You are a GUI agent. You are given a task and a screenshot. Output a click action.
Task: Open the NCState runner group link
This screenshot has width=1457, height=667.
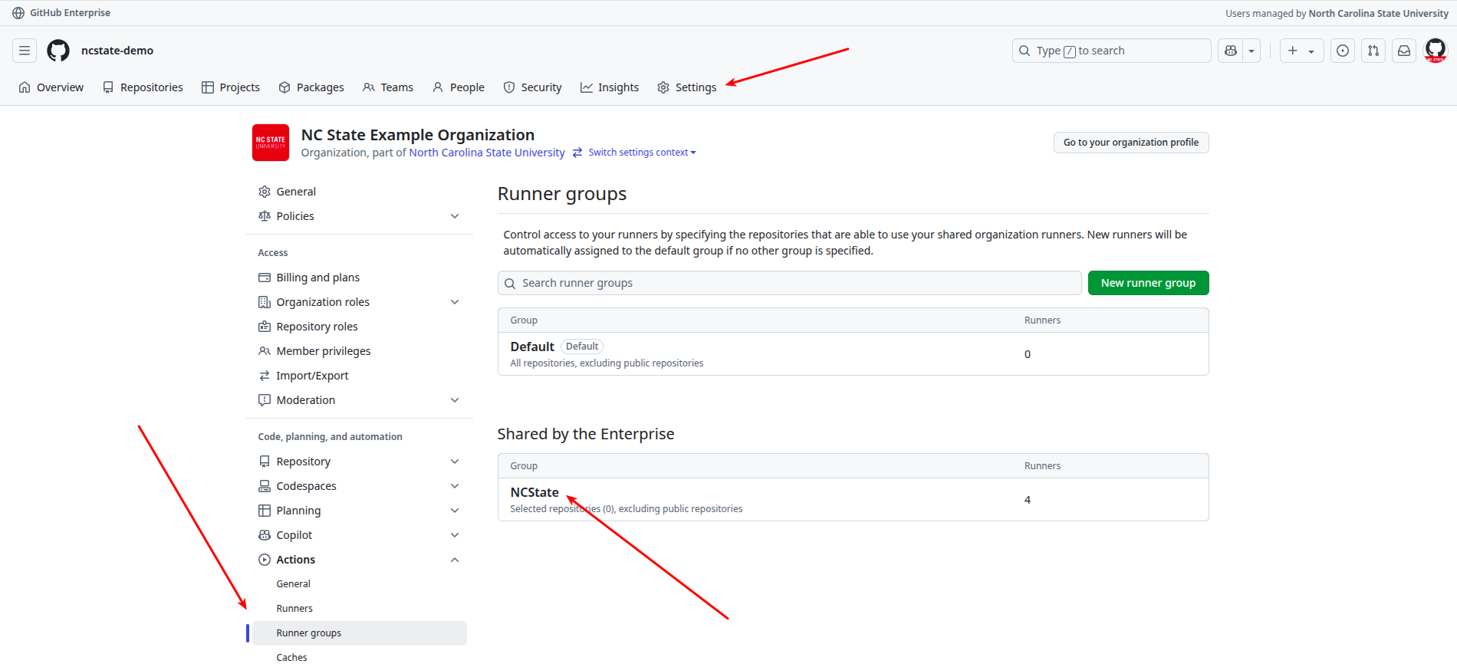[x=534, y=492]
